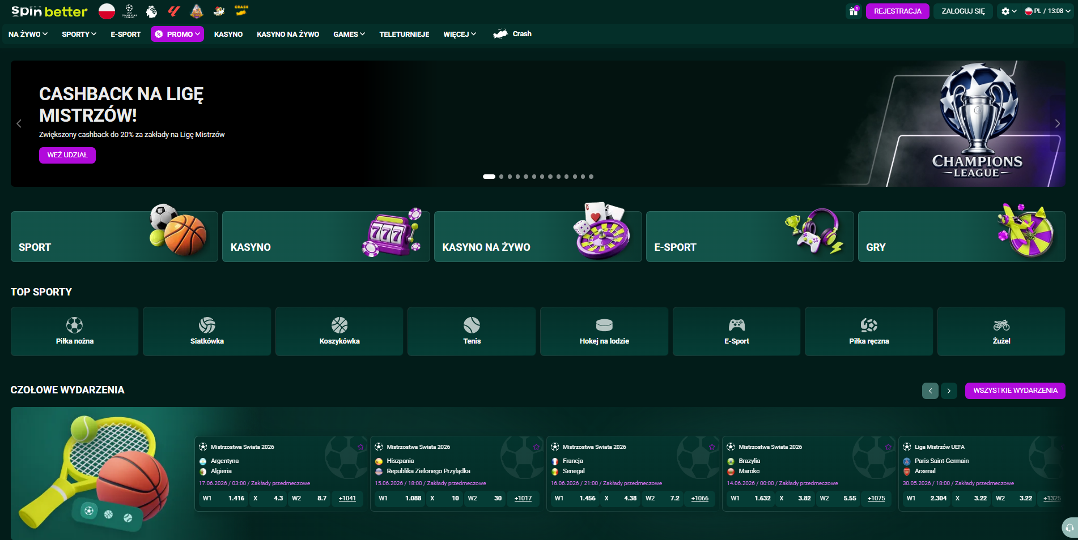Screen dimensions: 1078x540
Task: Open the Premier League lion icon
Action: pyautogui.click(x=151, y=11)
